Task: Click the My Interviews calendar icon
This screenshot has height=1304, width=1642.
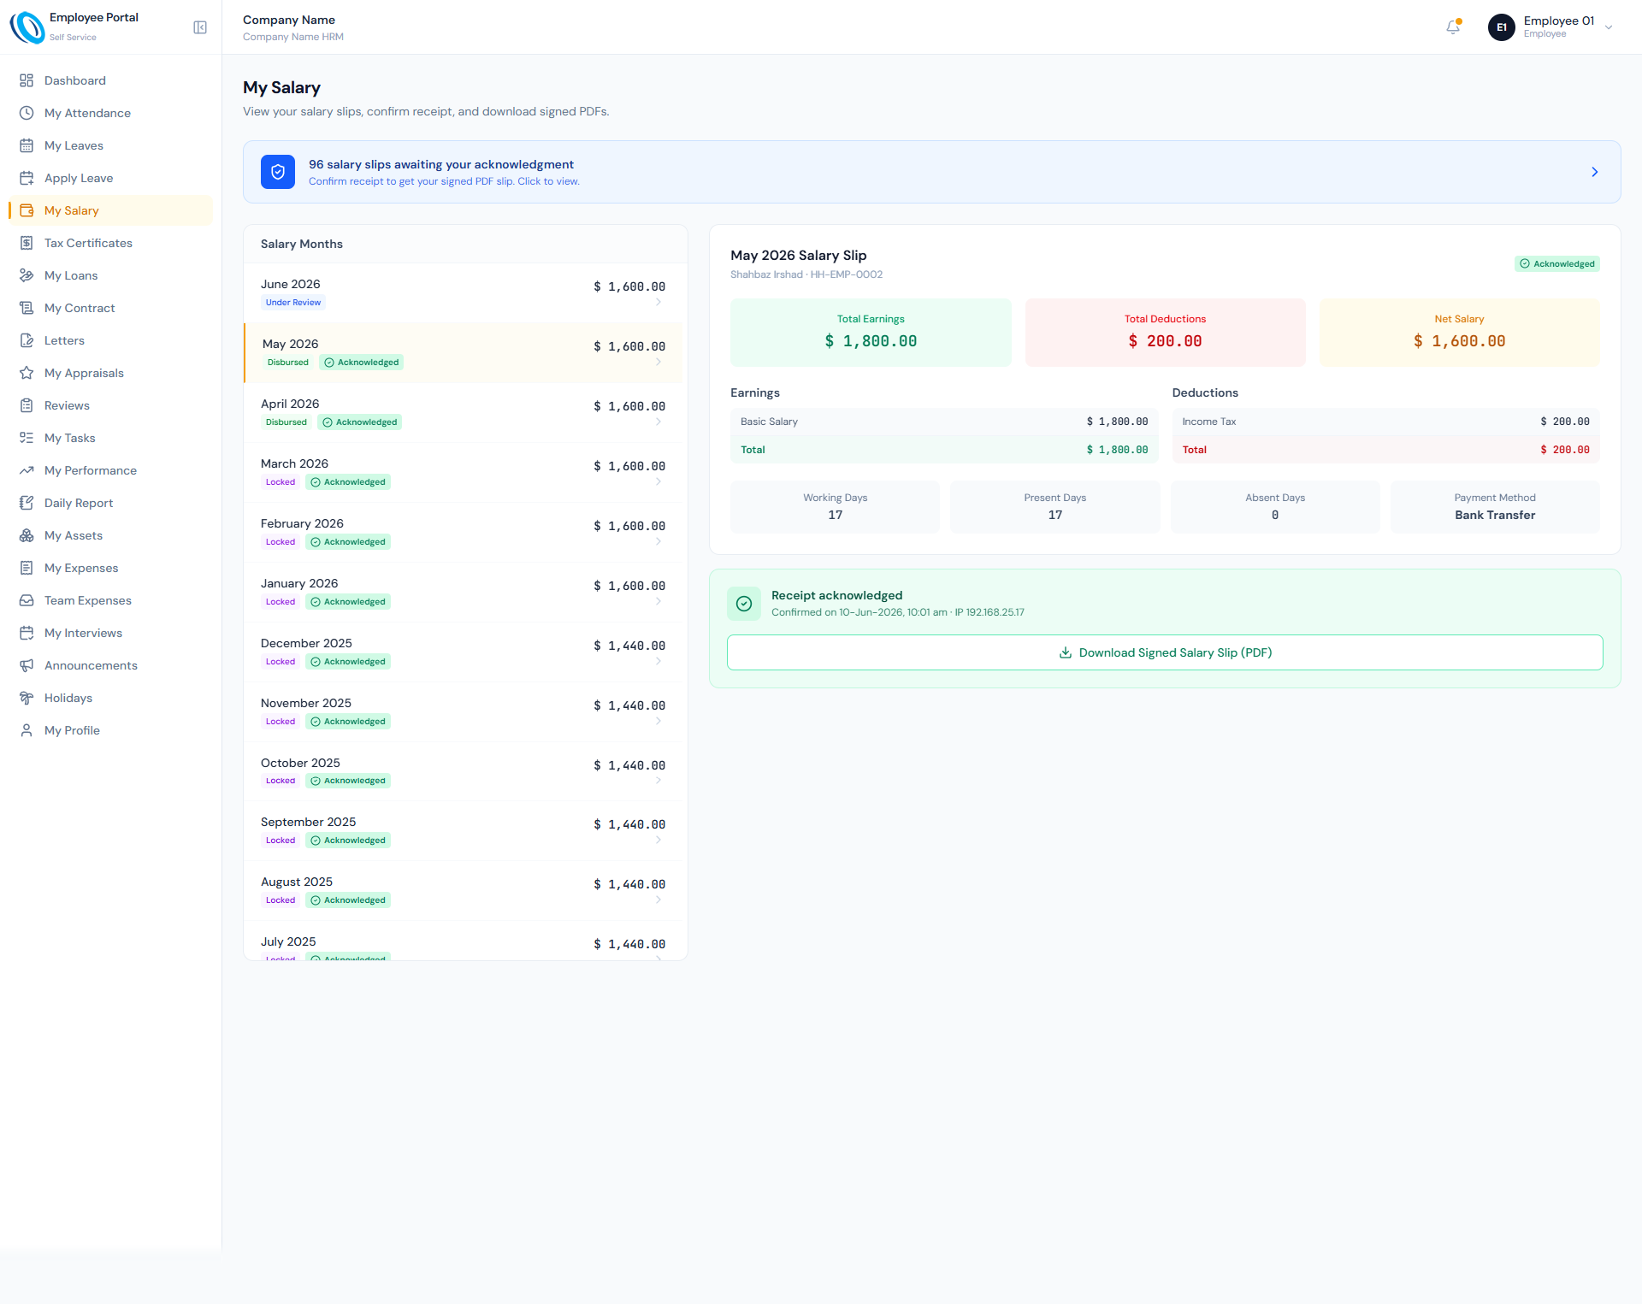Action: click(27, 633)
